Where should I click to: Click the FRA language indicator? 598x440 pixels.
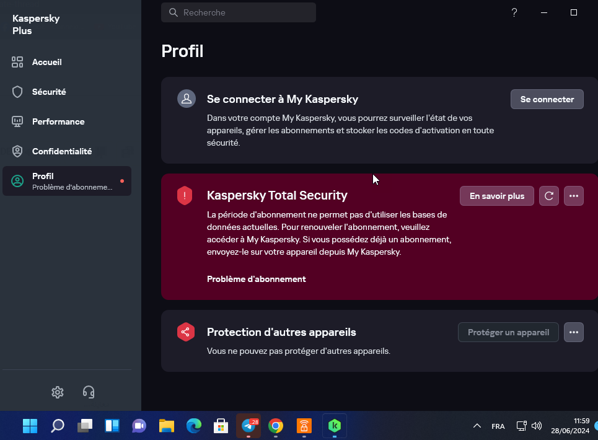(x=498, y=426)
